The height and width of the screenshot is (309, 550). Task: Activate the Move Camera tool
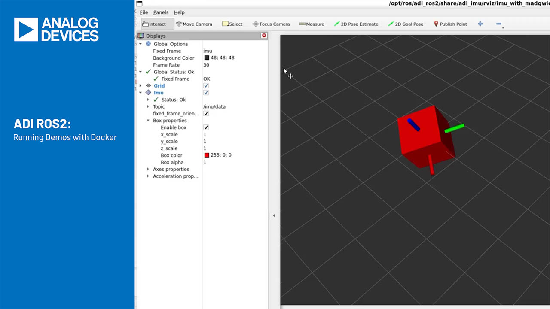pos(194,24)
